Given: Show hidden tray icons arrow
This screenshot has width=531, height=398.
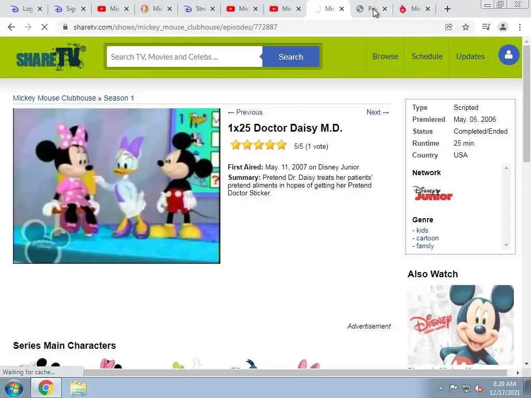Looking at the screenshot, I should [441, 389].
